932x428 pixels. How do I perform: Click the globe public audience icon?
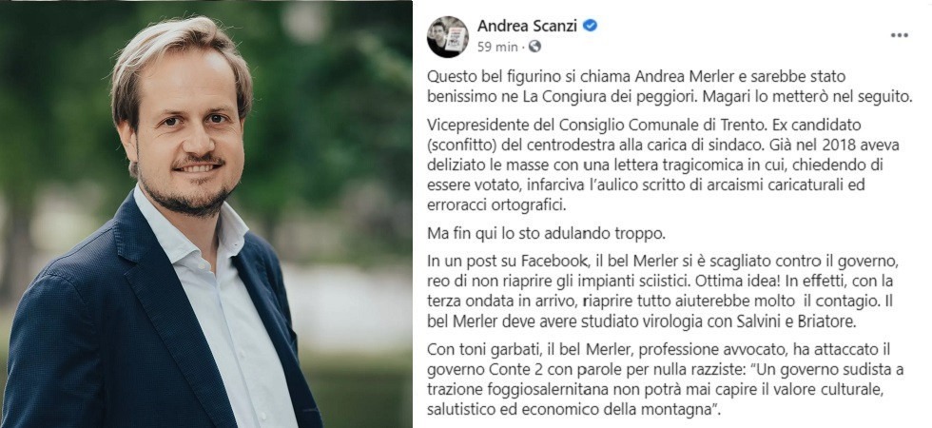pos(534,47)
